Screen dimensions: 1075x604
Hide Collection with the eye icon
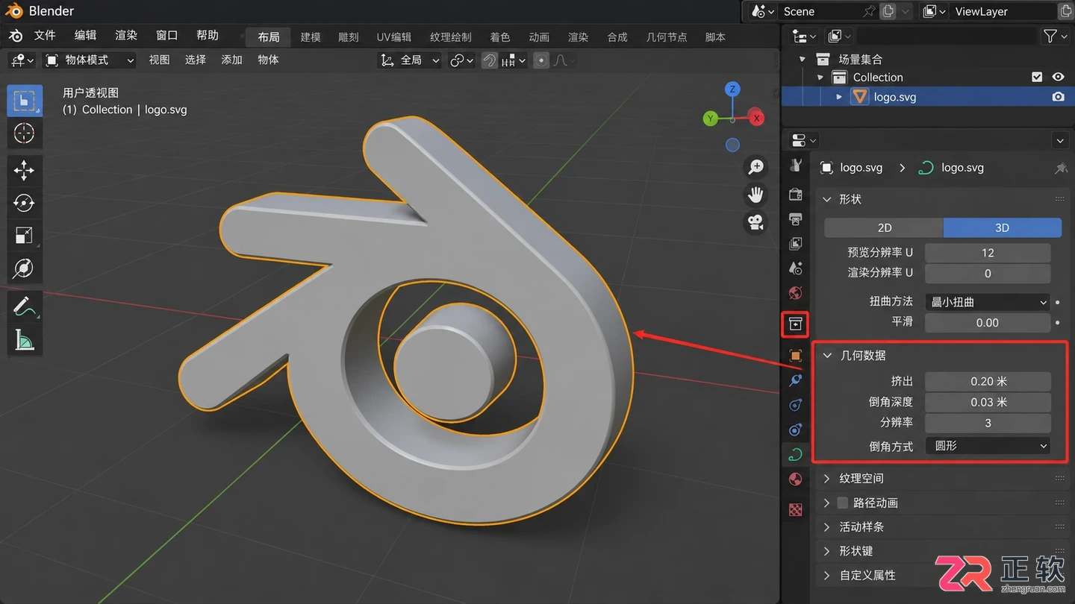coord(1058,77)
